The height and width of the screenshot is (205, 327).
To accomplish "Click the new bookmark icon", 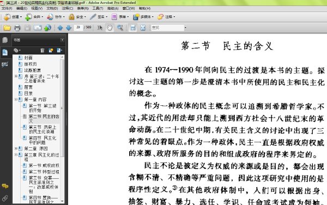I will (51, 50).
